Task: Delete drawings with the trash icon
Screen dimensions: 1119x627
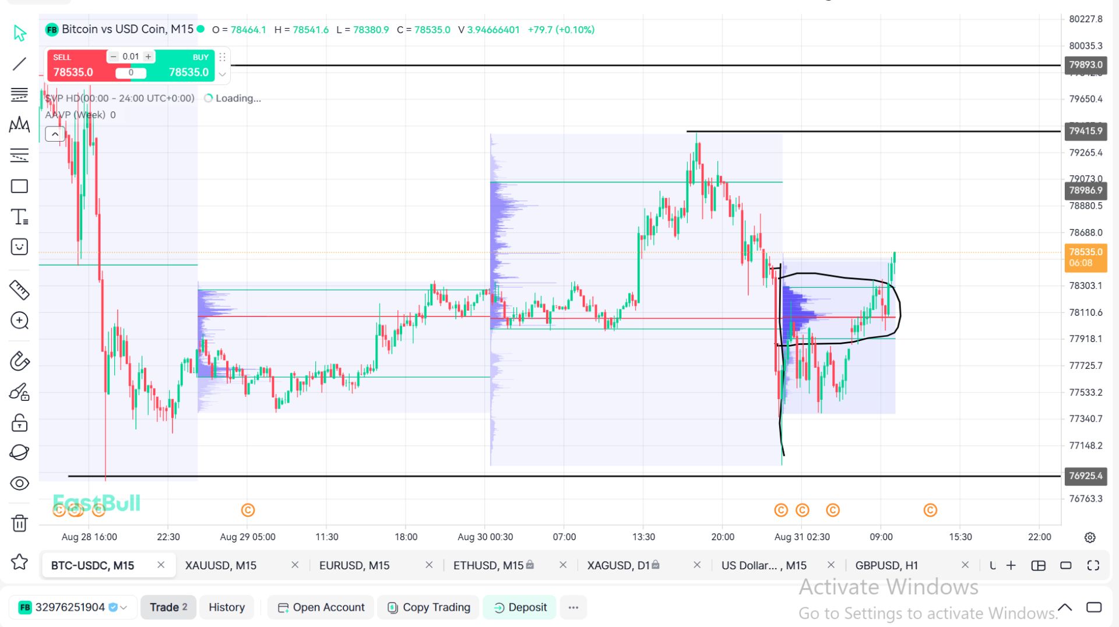Action: [x=19, y=523]
